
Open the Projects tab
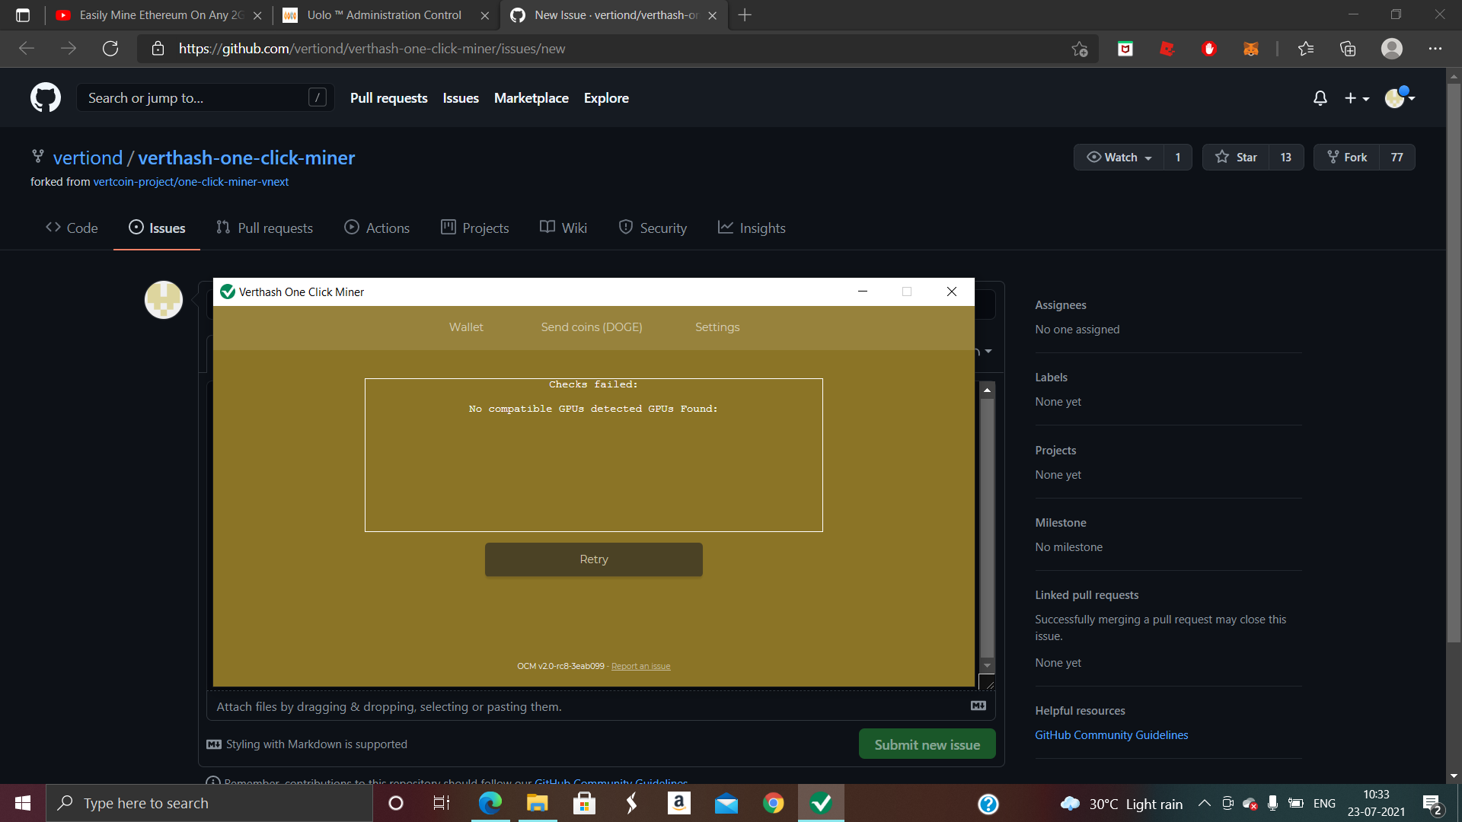[x=475, y=228]
